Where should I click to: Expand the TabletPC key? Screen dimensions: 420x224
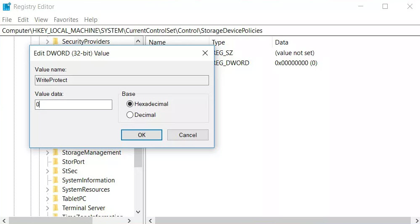[x=48, y=199]
